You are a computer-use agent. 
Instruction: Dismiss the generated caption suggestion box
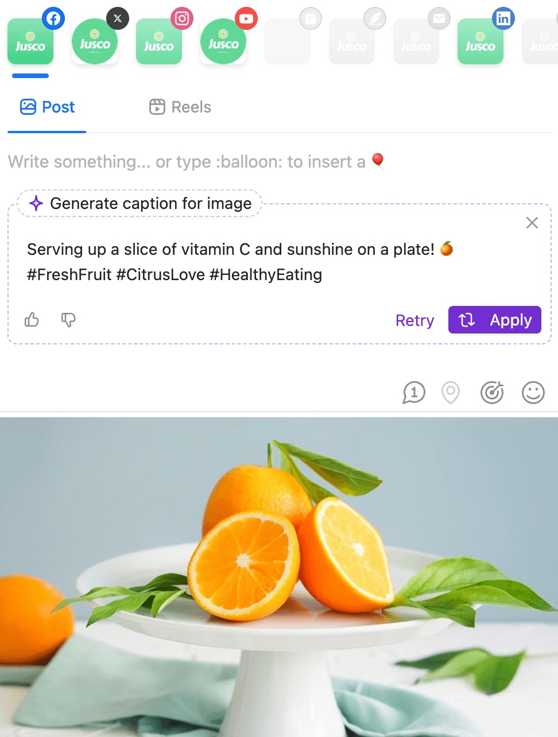[x=532, y=223]
